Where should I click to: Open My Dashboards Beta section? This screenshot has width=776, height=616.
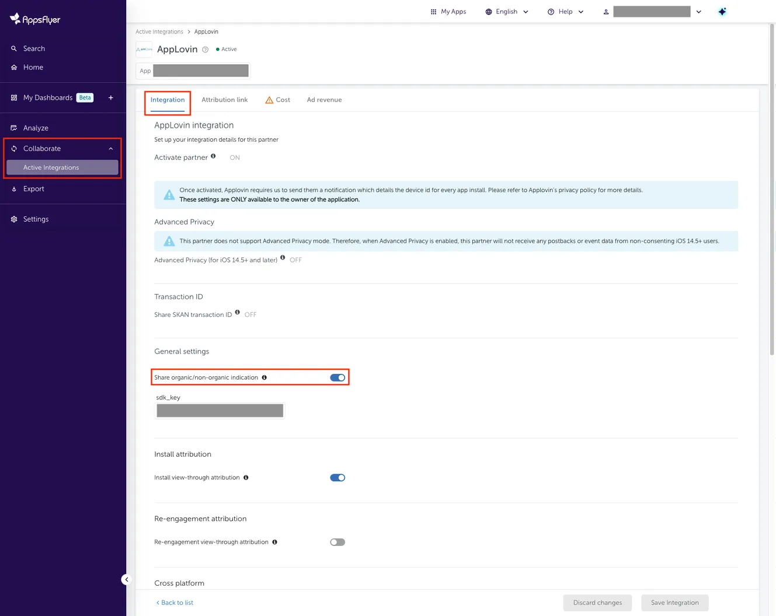click(48, 97)
